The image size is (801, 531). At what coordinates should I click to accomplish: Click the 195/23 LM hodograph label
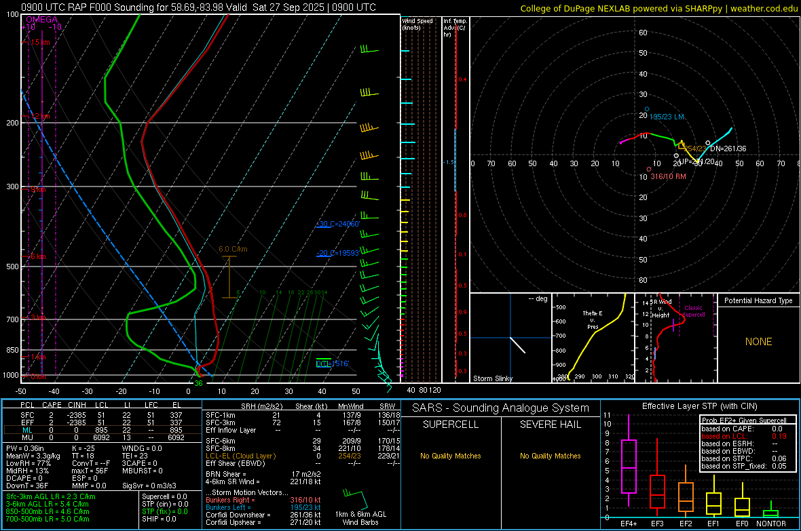pos(667,117)
